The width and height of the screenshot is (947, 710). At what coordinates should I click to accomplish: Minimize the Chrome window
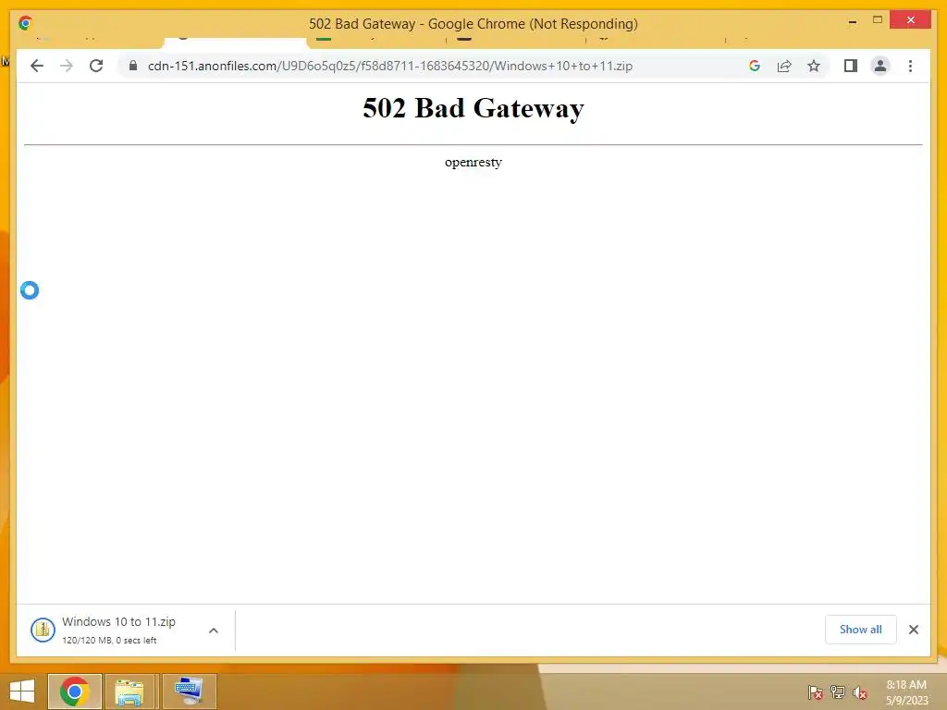(x=852, y=22)
